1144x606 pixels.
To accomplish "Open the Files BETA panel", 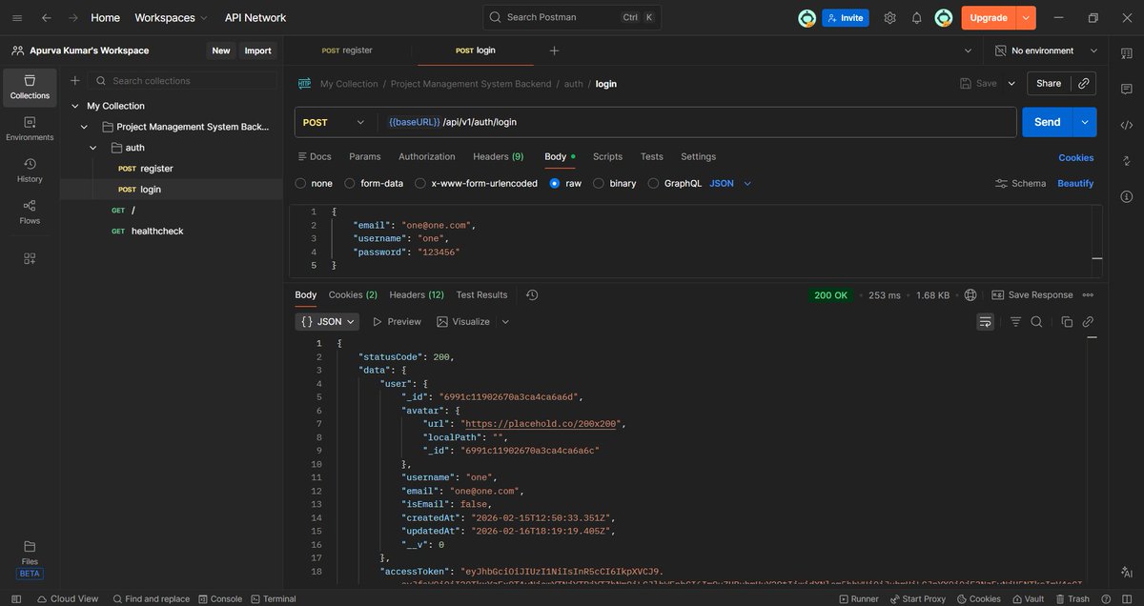I will point(30,558).
